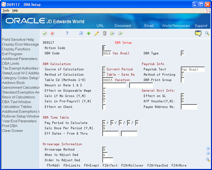Click the Paystub Text field
Screen dimensions: 212x170
193,69
